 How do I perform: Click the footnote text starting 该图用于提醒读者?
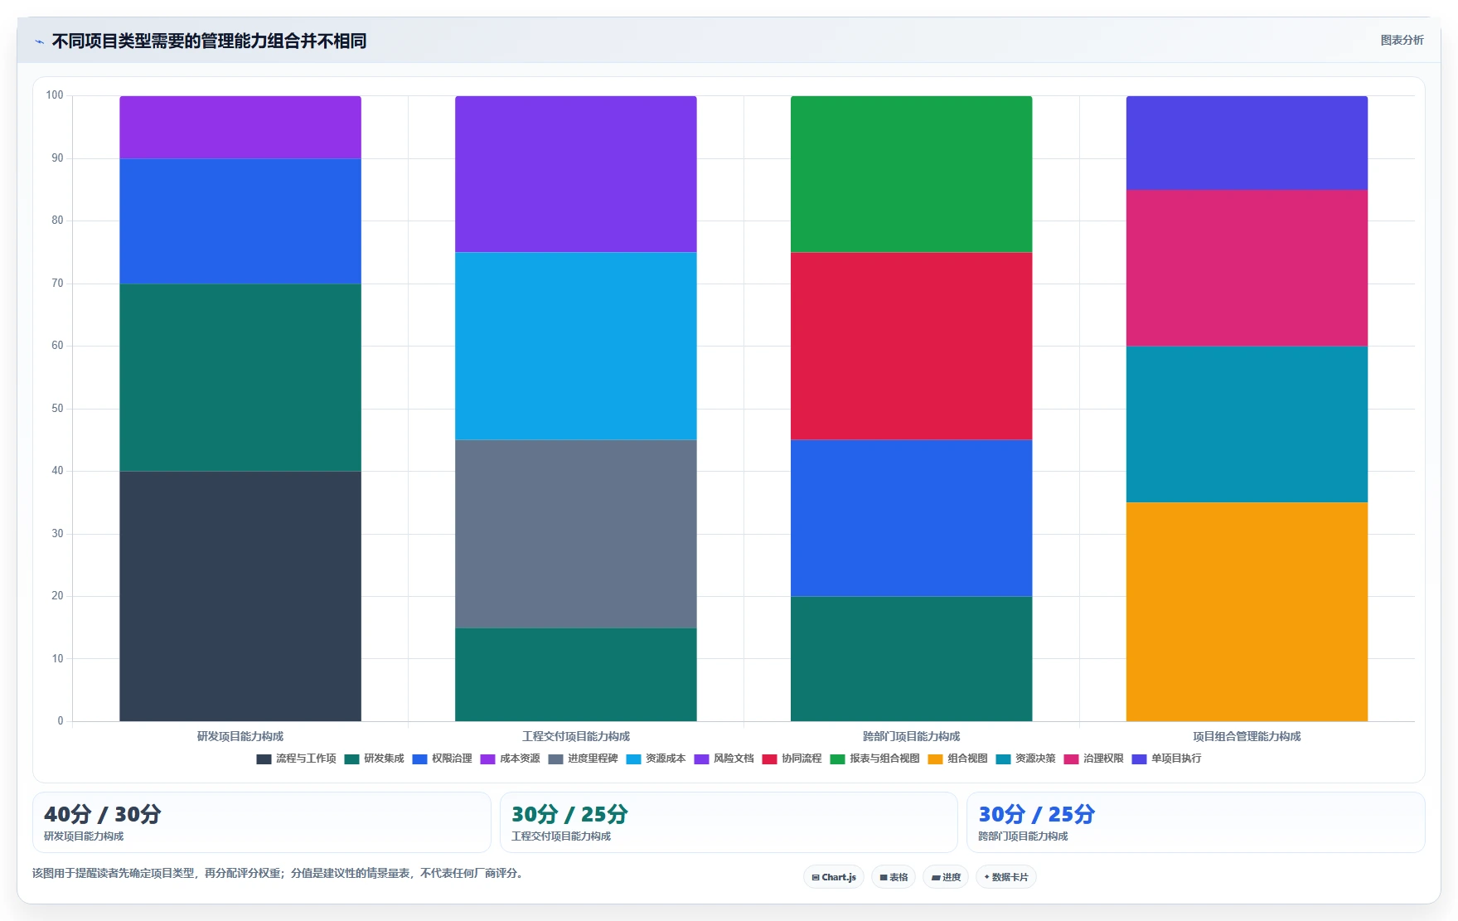[x=279, y=873]
